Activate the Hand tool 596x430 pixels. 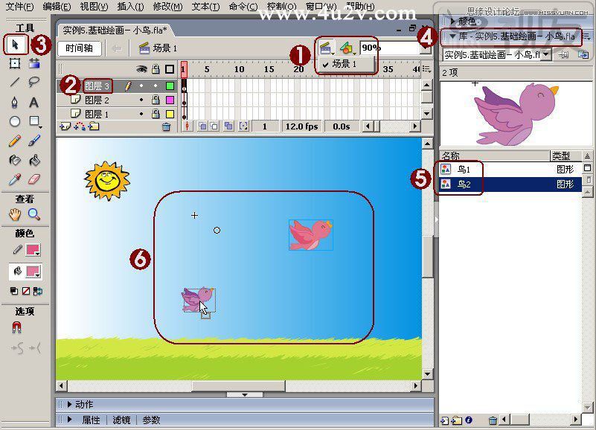(14, 214)
